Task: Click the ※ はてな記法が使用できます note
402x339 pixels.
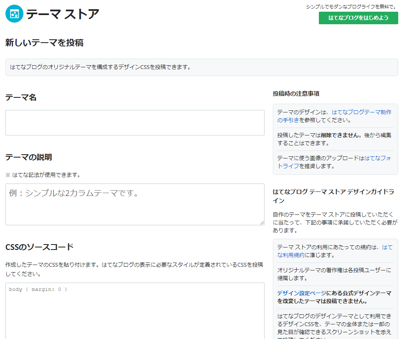Action: click(43, 175)
